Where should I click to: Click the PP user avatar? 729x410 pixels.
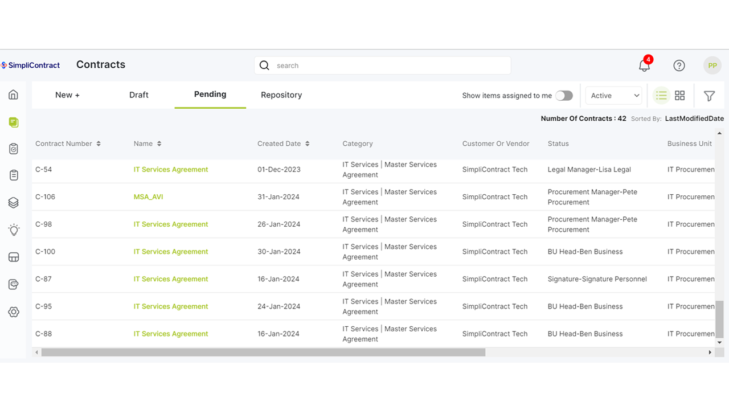point(712,65)
